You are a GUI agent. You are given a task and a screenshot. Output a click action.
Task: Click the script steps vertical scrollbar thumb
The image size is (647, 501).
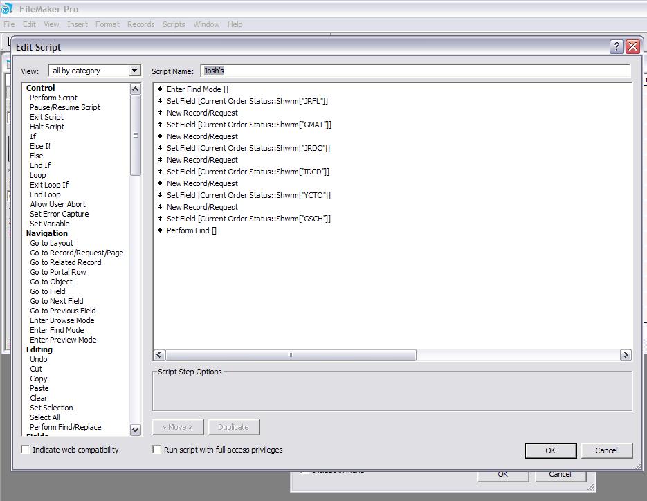pos(135,136)
